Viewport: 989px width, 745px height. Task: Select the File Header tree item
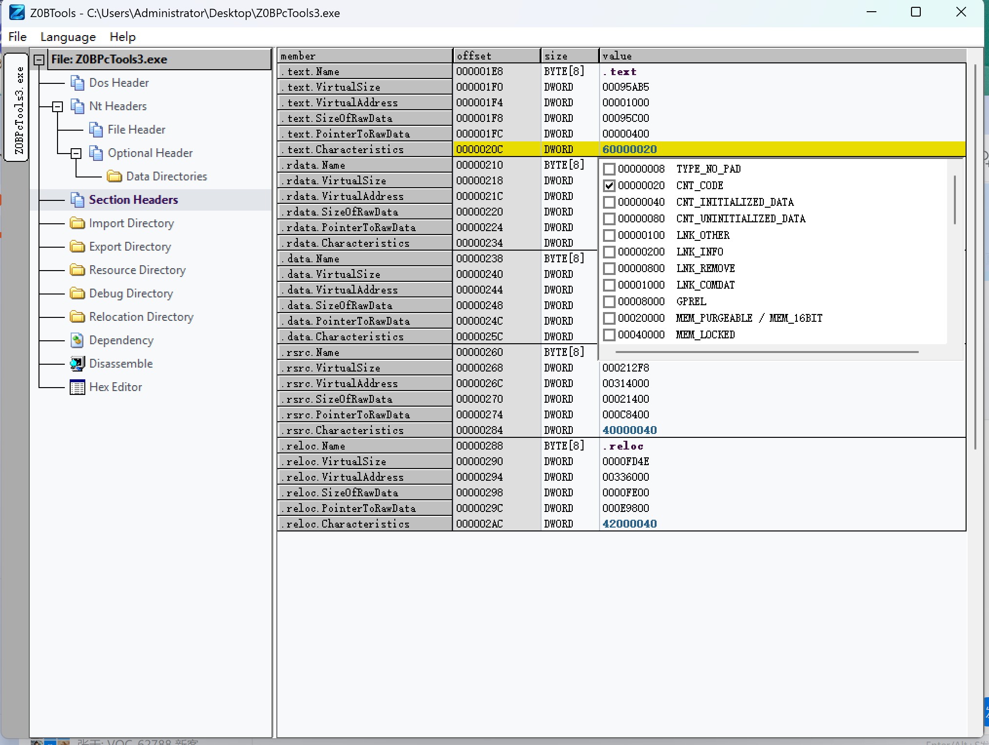(136, 129)
